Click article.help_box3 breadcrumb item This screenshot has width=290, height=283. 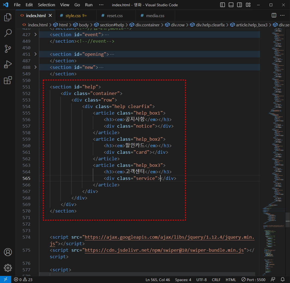[x=249, y=25]
